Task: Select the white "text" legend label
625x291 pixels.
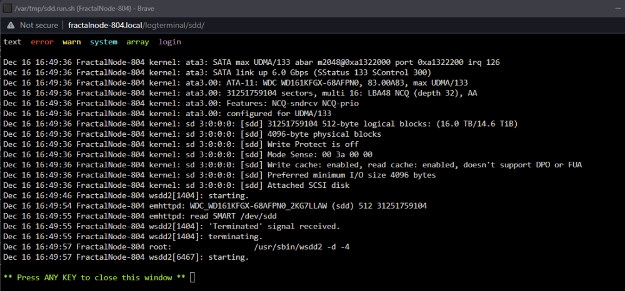Action: (x=12, y=42)
